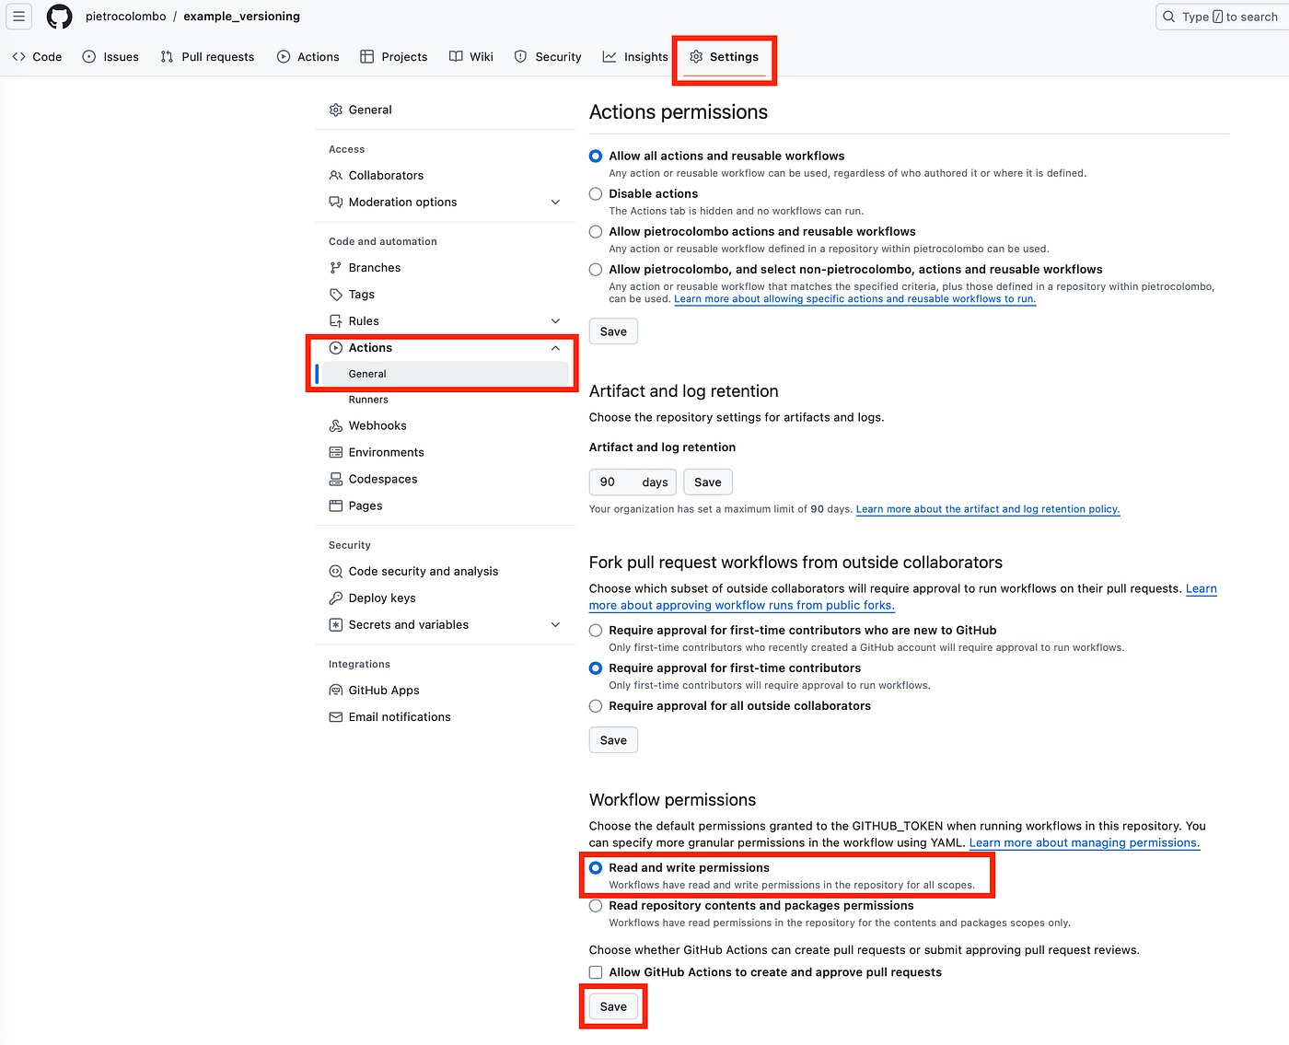Screen dimensions: 1289x1045
Task: Select Read and write permissions radio
Action: (596, 868)
